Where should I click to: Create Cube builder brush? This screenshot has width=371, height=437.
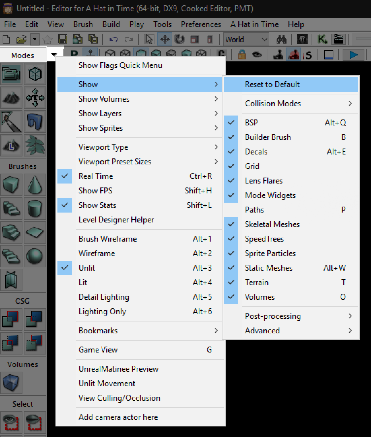coord(11,185)
